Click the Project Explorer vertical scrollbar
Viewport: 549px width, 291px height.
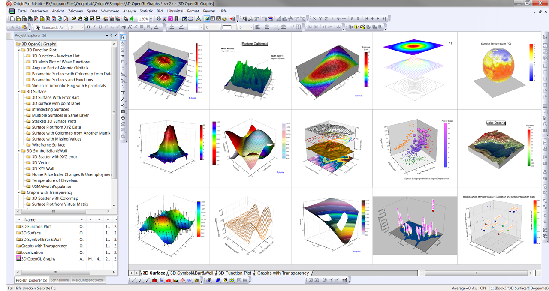pyautogui.click(x=114, y=124)
